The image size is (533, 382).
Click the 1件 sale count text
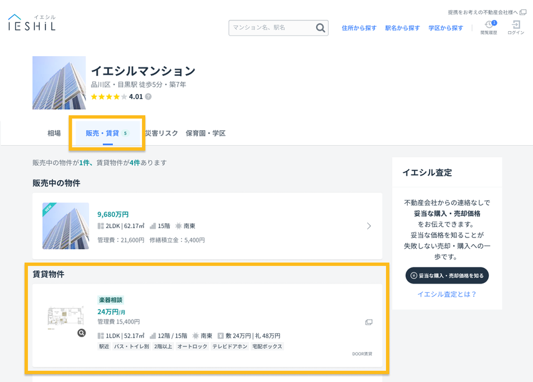(84, 163)
